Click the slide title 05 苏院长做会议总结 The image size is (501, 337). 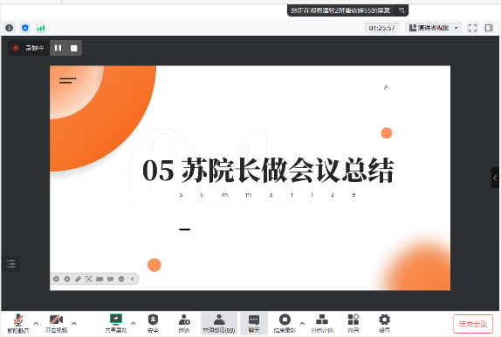coord(268,171)
